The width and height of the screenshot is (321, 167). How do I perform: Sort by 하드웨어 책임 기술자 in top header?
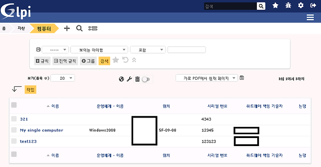(x=264, y=106)
